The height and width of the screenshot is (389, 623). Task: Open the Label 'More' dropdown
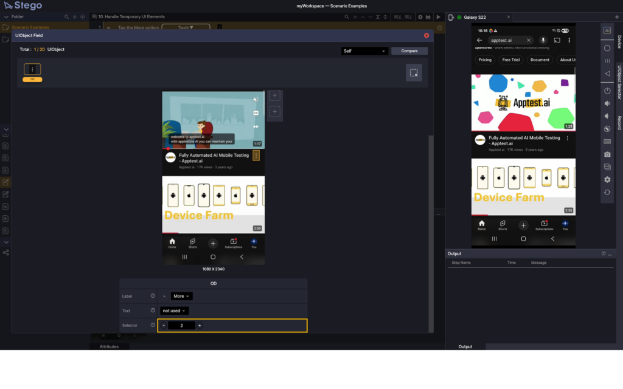click(181, 296)
